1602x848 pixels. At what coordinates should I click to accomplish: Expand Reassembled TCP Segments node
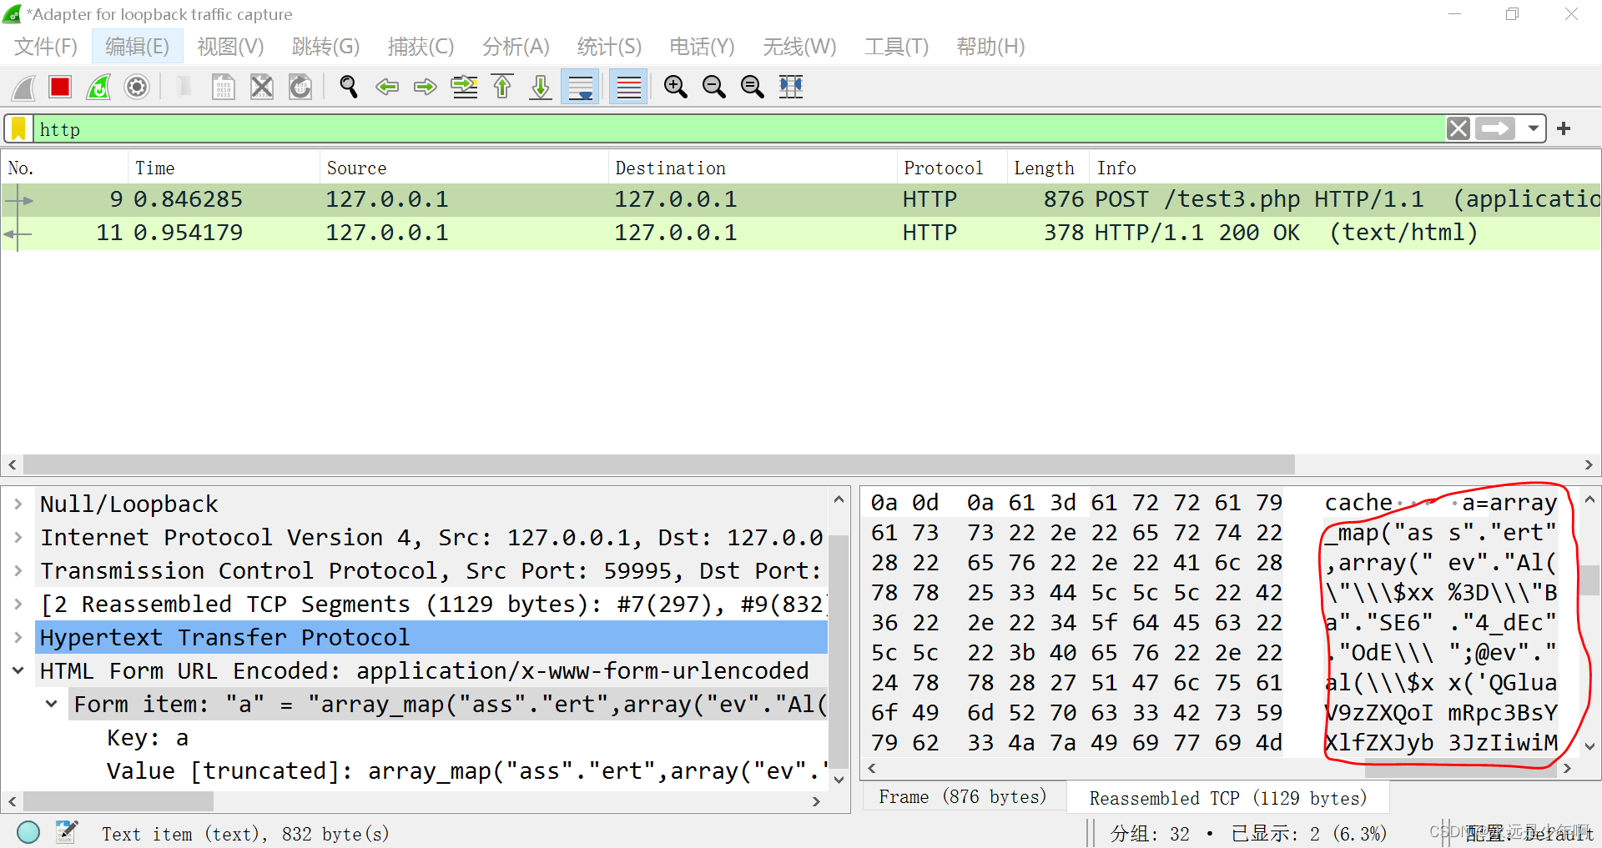tap(18, 605)
